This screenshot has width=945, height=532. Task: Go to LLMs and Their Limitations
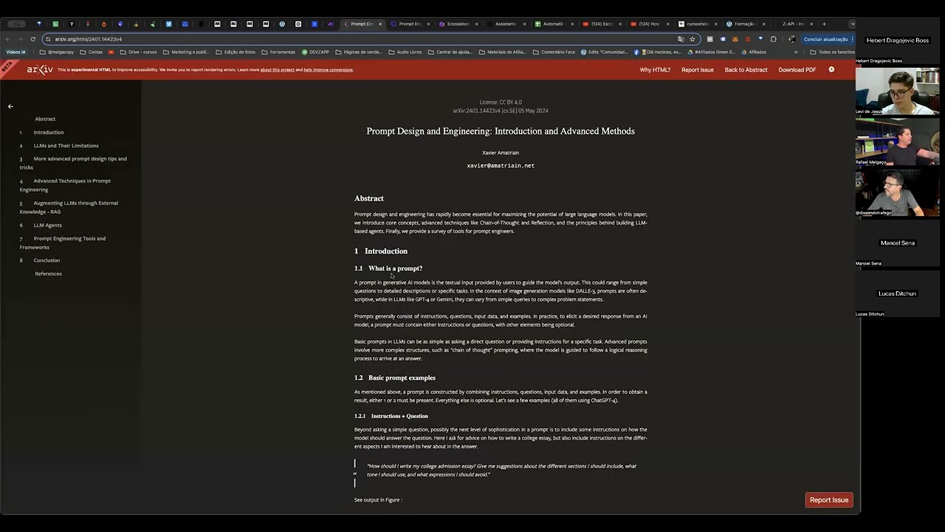pyautogui.click(x=66, y=146)
